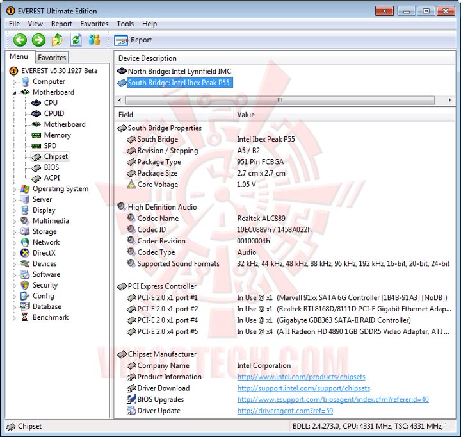Click the Core Voltage row
Screen dimensions: 461x437
tap(284, 185)
